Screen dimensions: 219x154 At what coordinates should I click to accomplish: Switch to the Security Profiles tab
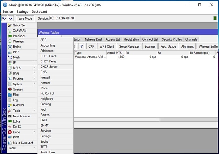172,39
